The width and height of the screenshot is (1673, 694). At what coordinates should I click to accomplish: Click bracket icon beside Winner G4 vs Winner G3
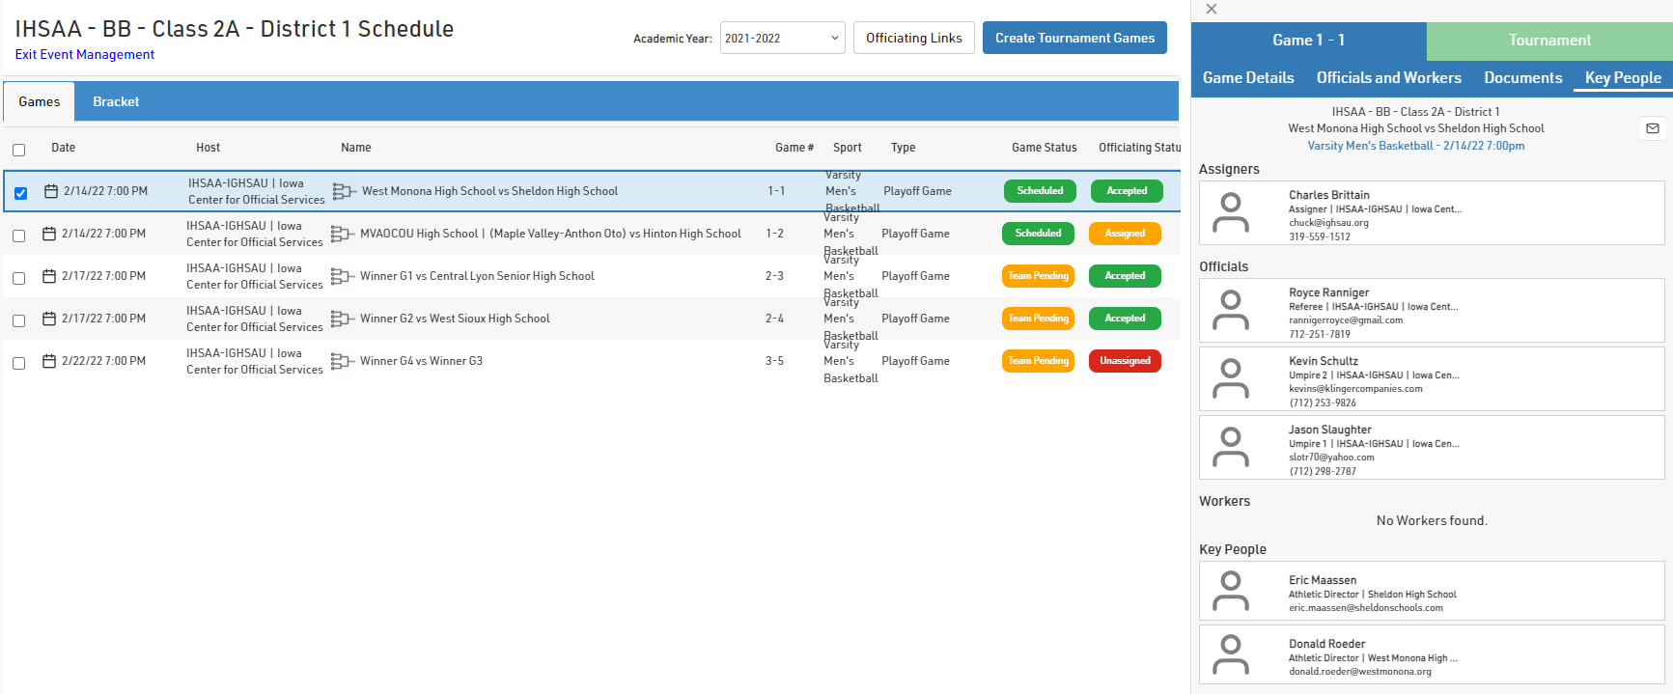click(343, 361)
